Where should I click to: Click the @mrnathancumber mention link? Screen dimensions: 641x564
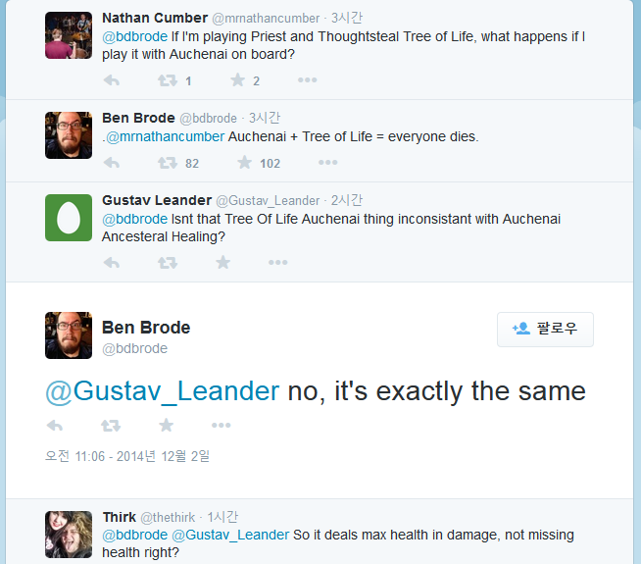tap(165, 136)
